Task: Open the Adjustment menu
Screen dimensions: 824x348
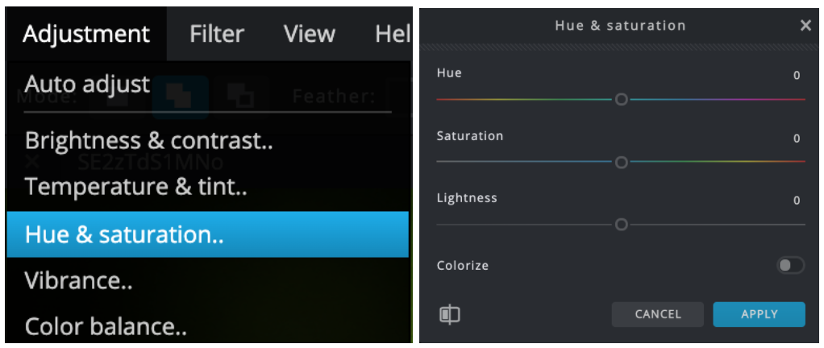Action: point(87,34)
